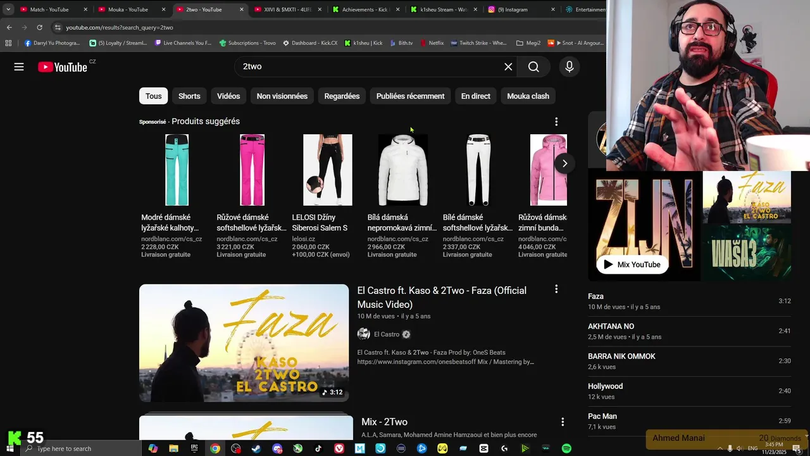Open the Bith.tv bookmark
810x456 pixels.
(x=401, y=43)
